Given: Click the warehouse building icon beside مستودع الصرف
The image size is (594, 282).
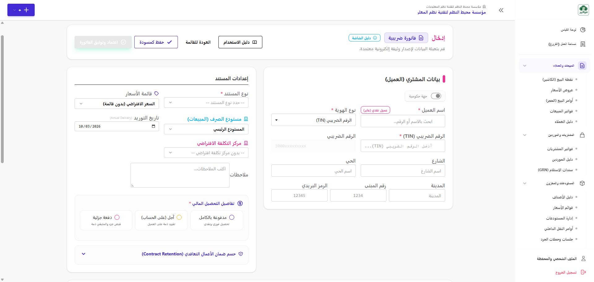Looking at the screenshot, I should 246,119.
